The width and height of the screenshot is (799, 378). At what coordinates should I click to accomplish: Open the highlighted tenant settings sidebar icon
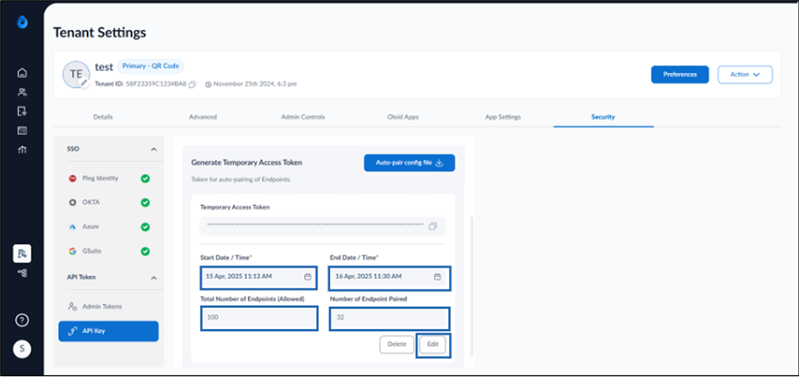[22, 254]
